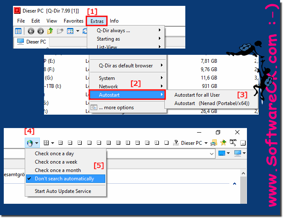Switch to four vertical columns layout
The height and width of the screenshot is (218, 283).
tap(109, 143)
